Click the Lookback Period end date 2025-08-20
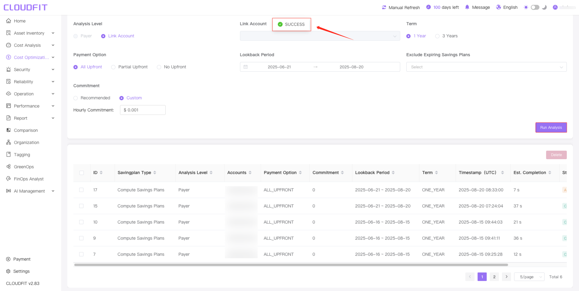579x291 pixels. coord(351,67)
